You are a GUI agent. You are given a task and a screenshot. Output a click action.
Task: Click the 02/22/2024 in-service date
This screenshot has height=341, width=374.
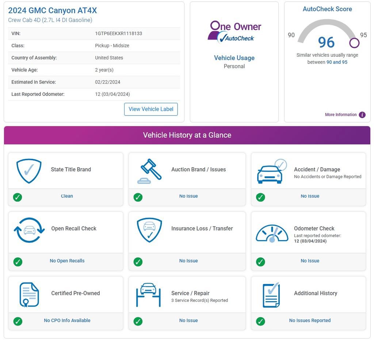(108, 82)
